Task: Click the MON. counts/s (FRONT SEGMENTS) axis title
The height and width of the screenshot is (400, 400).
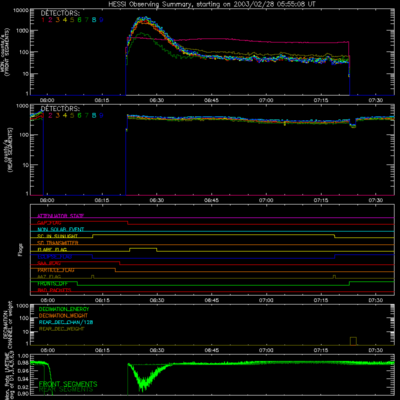Action: point(4,52)
